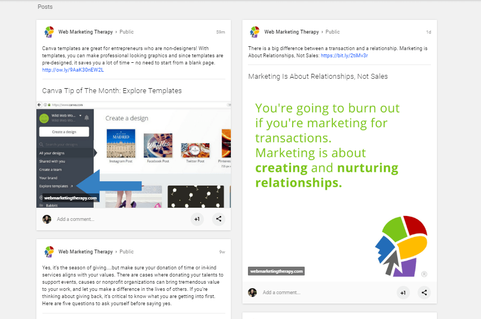Open the Marketing Is About Relationships, Not Sales title
481x319 pixels.
click(x=318, y=77)
